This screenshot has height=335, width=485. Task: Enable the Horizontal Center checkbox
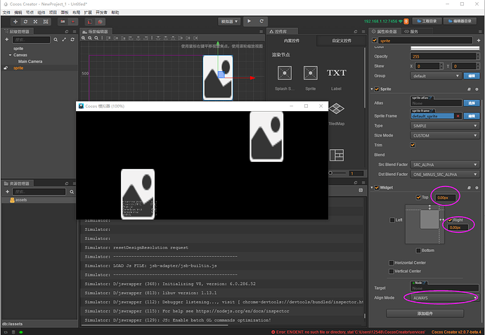[x=392, y=263]
